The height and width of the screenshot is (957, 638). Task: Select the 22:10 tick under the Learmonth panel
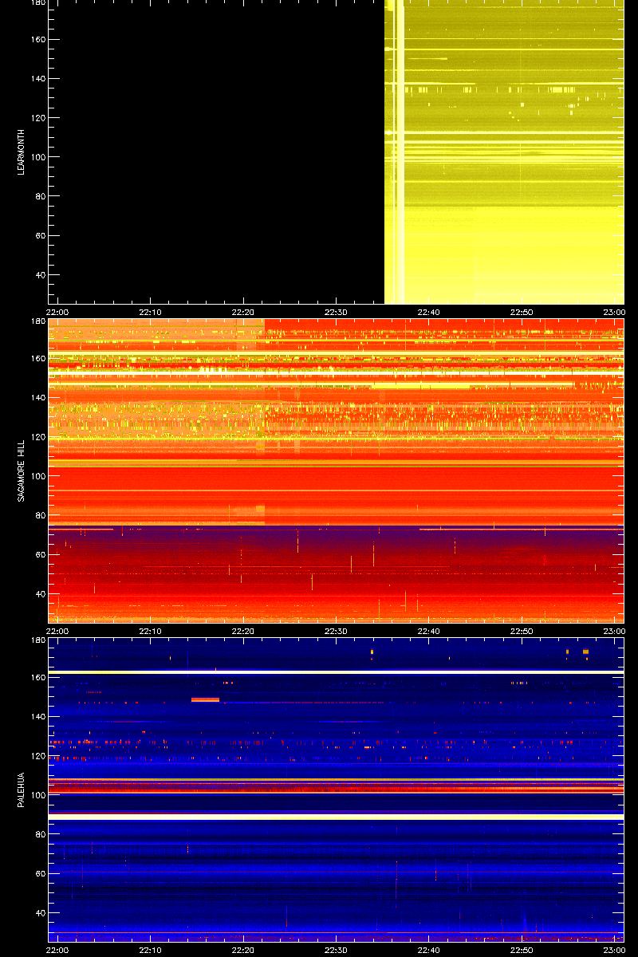(x=151, y=312)
